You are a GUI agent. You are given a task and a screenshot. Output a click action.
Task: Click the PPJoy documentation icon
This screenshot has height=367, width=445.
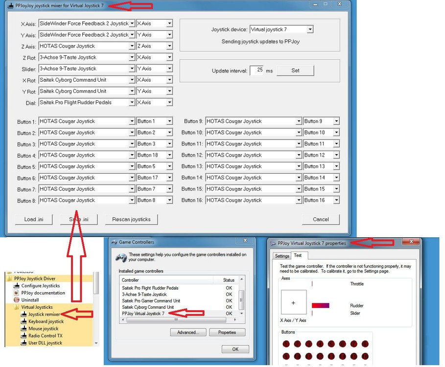click(x=17, y=293)
